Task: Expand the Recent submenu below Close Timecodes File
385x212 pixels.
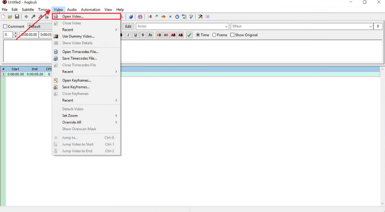Action: (86, 71)
